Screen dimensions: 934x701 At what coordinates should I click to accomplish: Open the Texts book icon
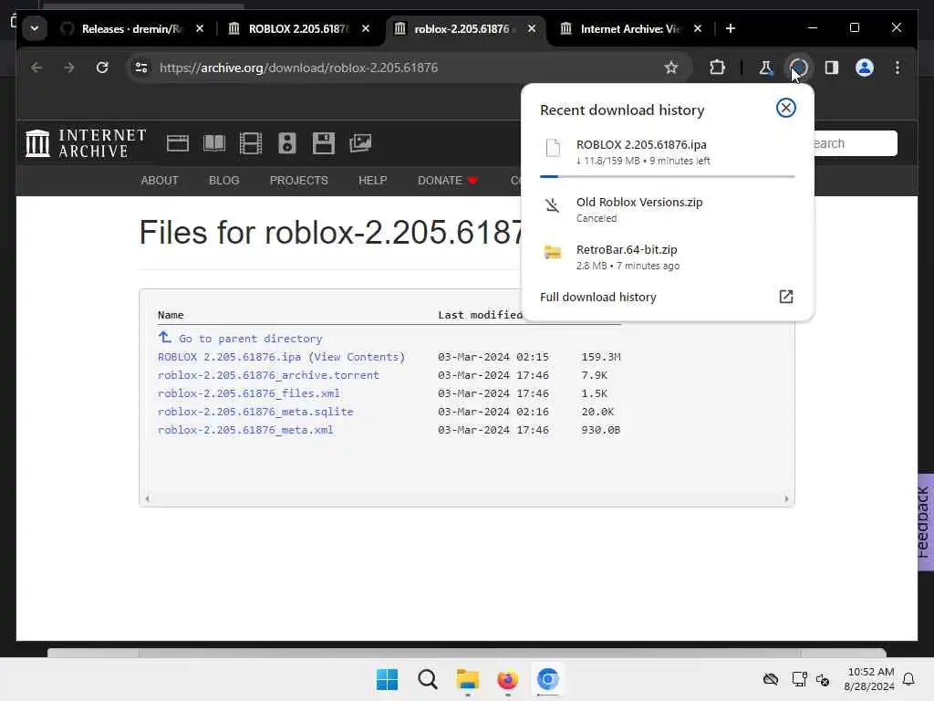click(x=213, y=143)
